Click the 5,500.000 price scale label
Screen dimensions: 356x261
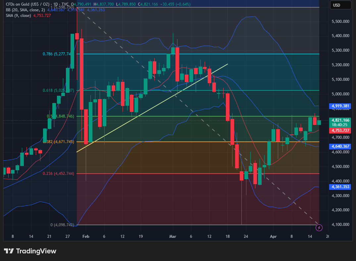[x=341, y=21]
